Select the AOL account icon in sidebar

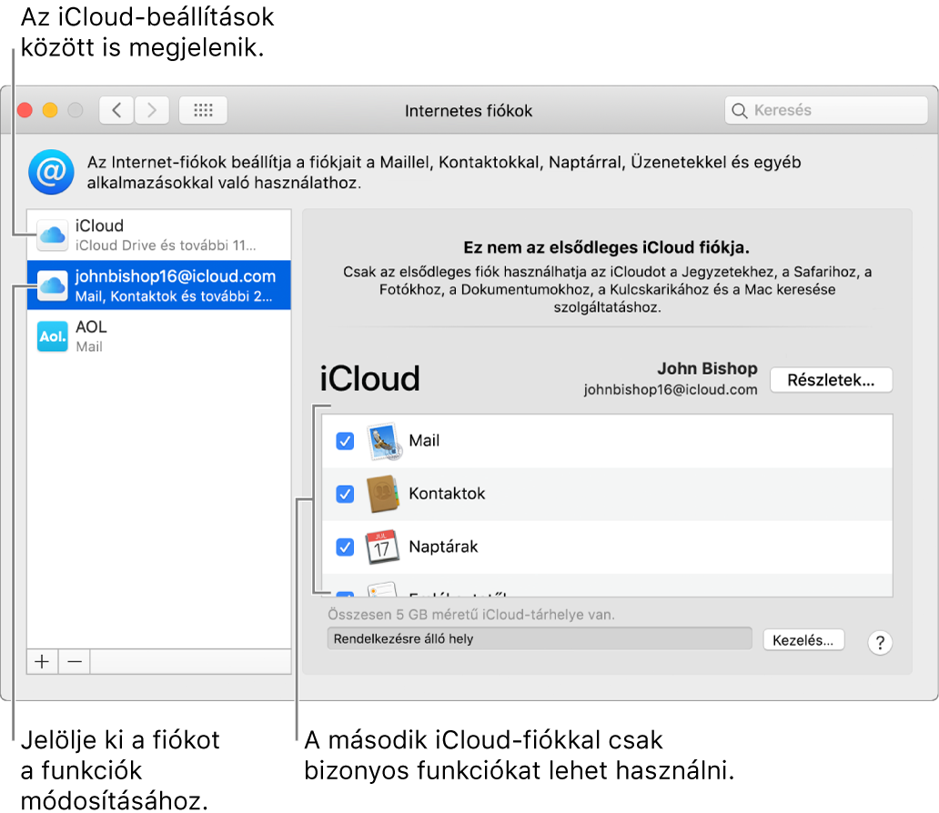click(52, 335)
